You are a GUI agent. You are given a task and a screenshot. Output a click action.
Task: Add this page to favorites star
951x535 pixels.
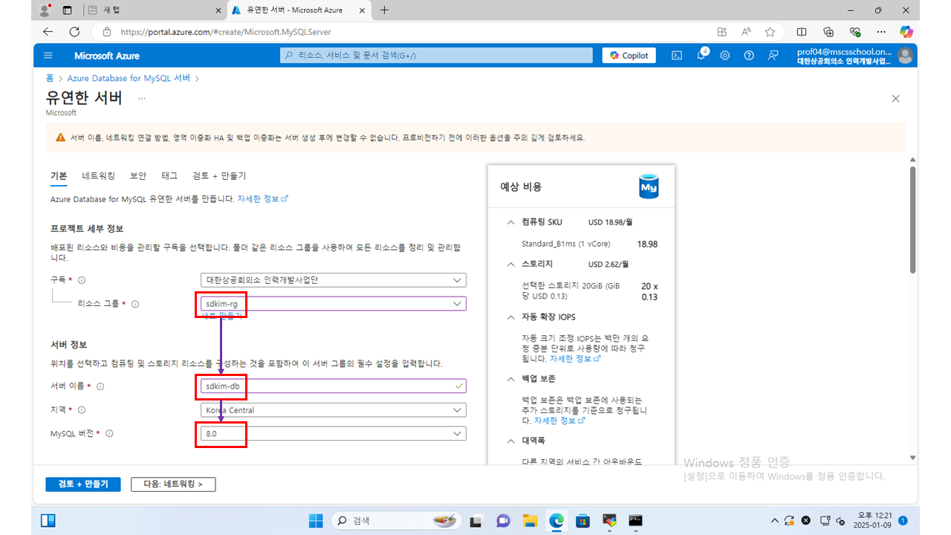coord(770,32)
